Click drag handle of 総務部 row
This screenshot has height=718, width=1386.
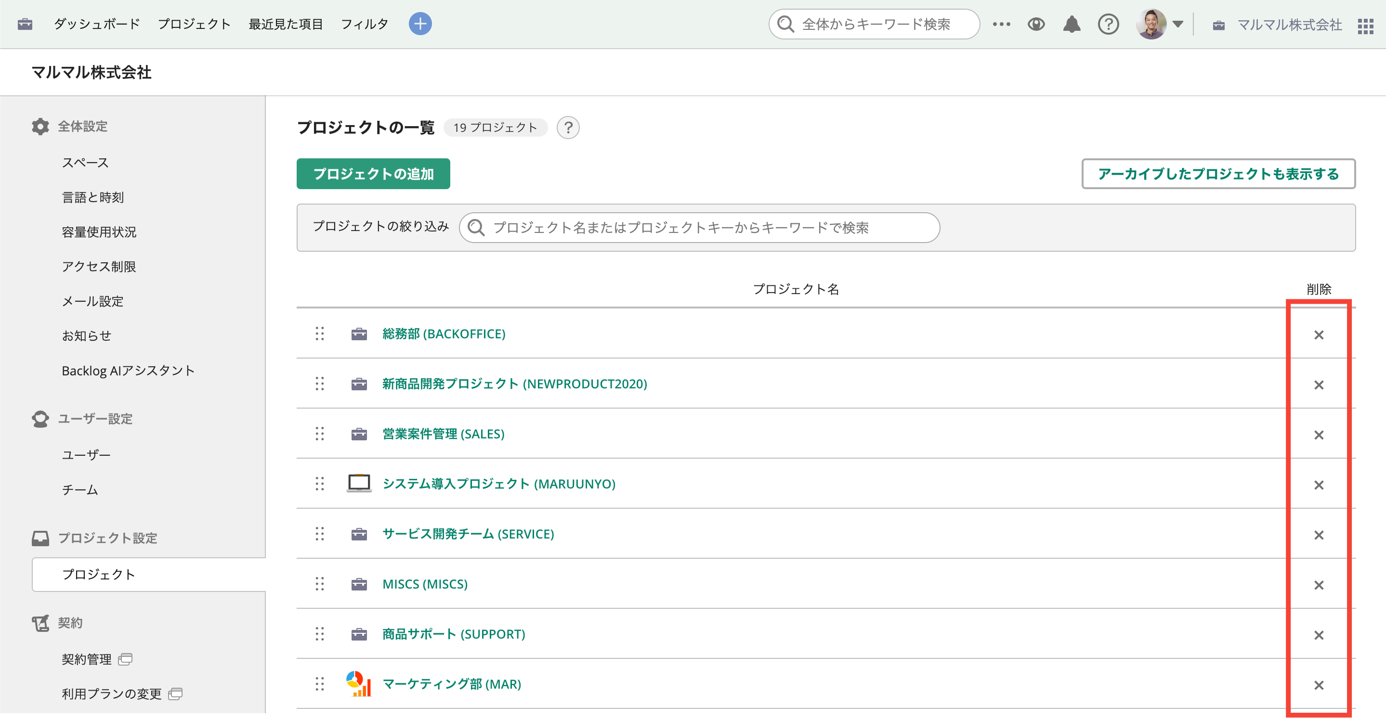(320, 333)
